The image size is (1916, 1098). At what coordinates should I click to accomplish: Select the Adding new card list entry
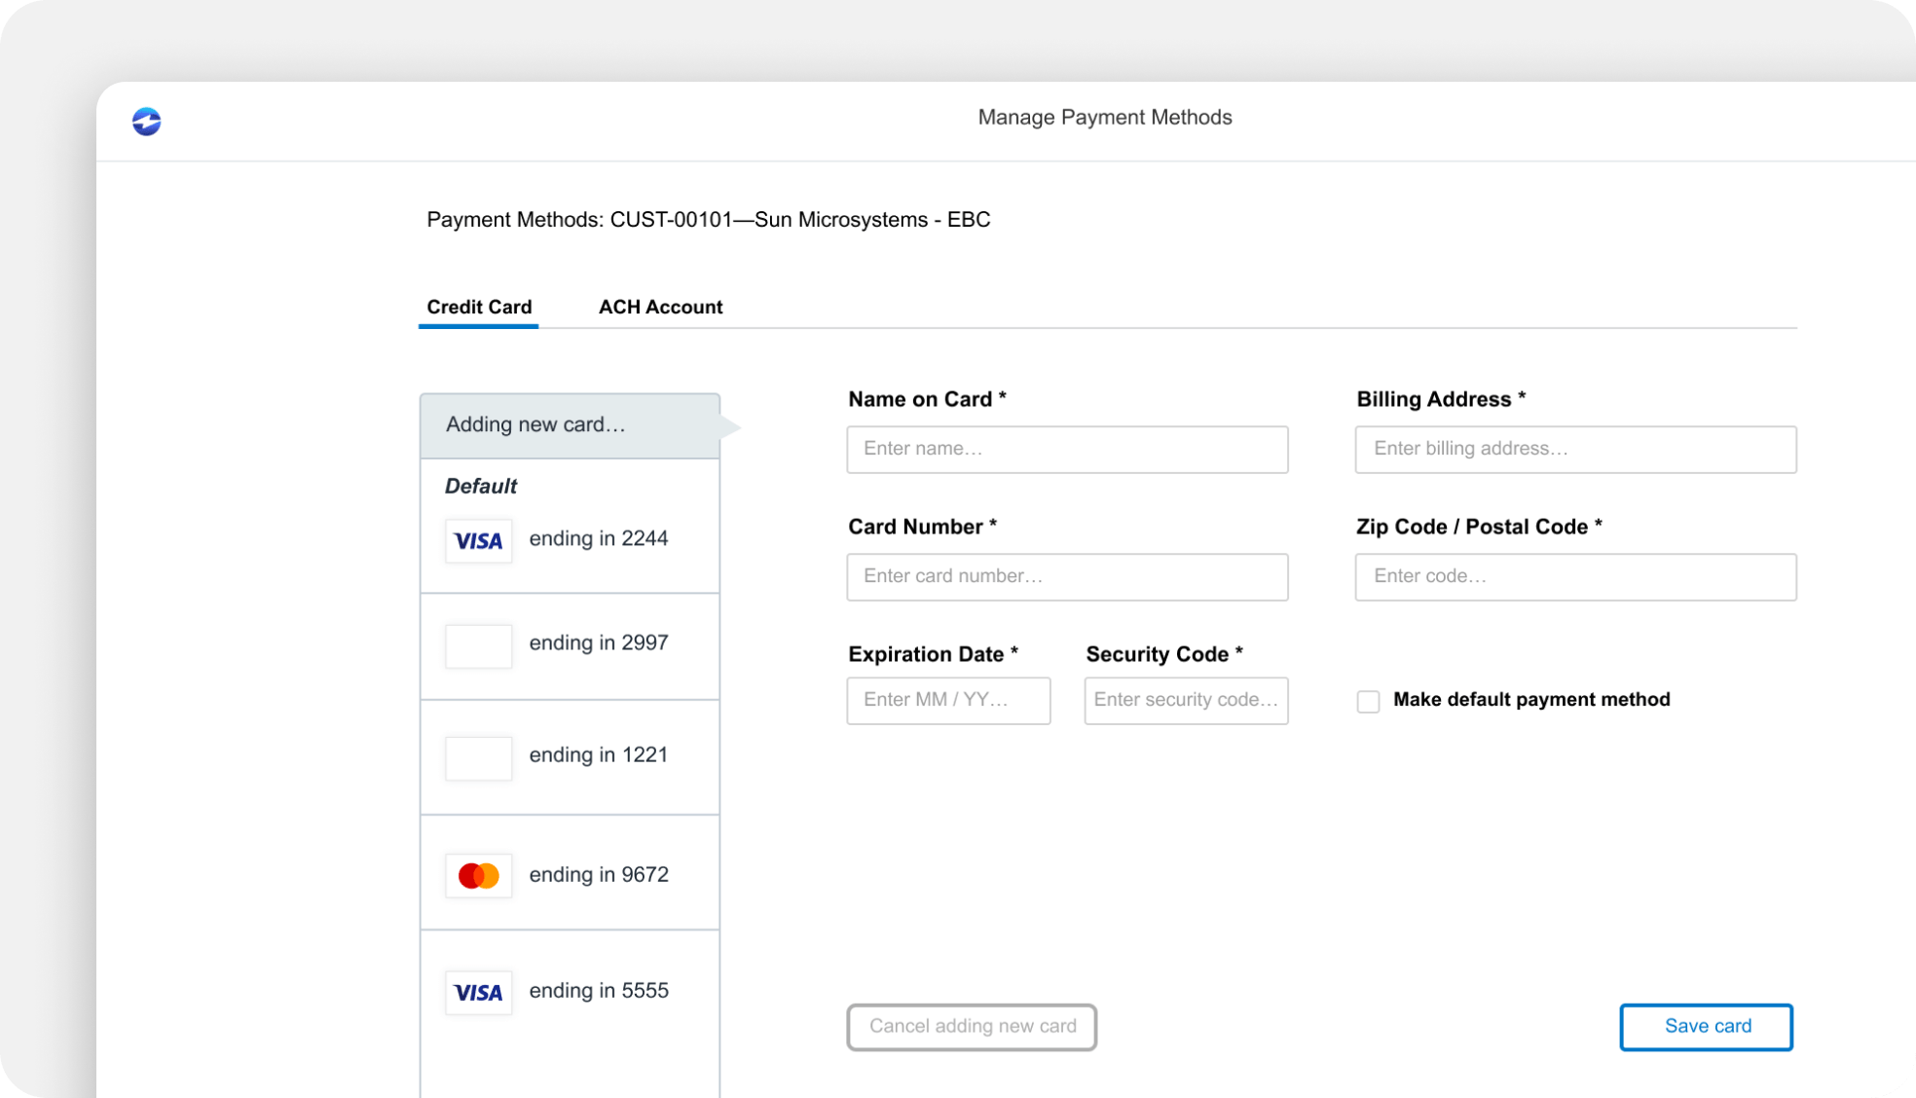(x=570, y=425)
